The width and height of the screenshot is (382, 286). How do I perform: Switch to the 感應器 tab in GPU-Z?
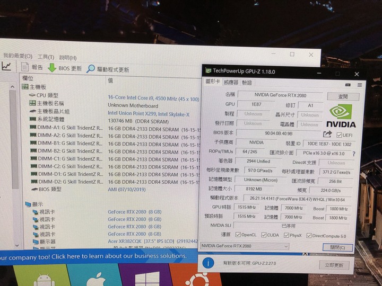coord(231,82)
